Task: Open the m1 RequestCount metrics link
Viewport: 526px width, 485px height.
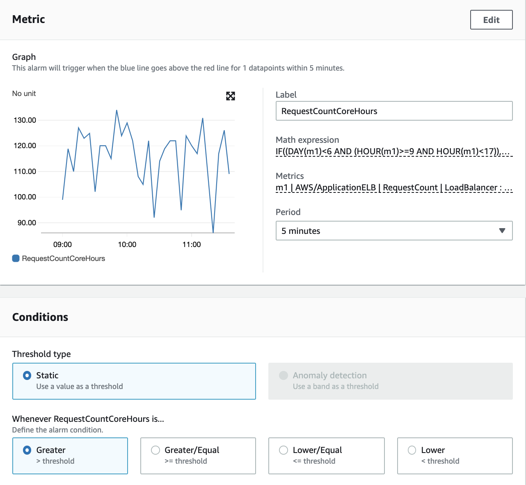Action: (x=393, y=188)
